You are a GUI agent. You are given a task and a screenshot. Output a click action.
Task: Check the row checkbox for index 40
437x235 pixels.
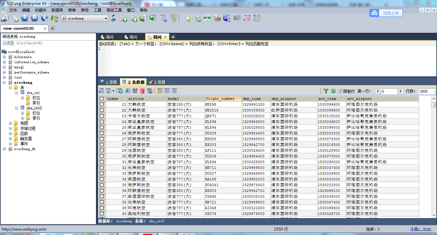point(102,214)
